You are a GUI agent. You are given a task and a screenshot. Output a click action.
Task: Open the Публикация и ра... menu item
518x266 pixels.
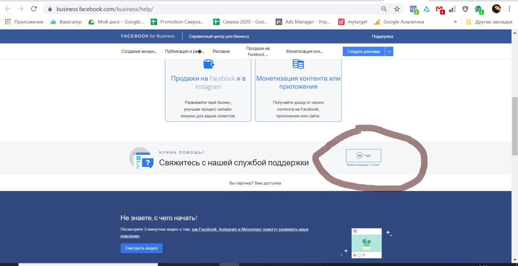click(185, 51)
